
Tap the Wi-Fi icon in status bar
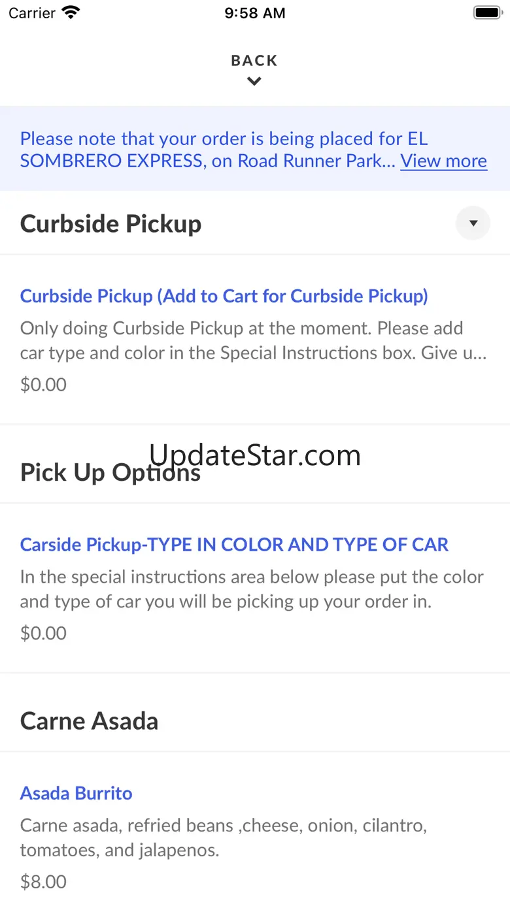tap(70, 12)
